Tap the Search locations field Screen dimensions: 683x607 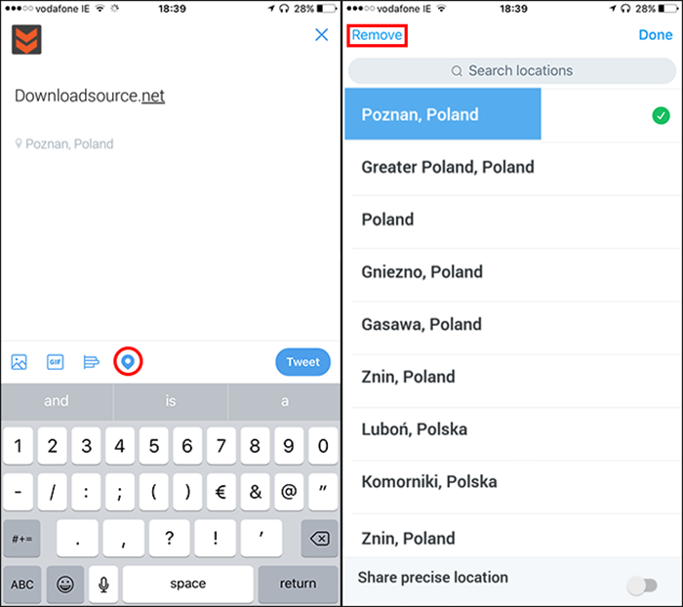click(512, 70)
